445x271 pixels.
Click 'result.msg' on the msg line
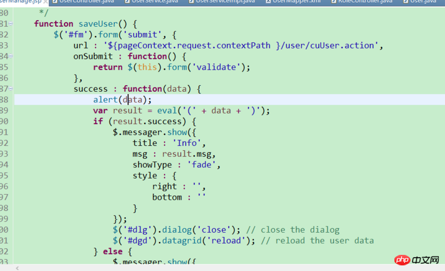tap(187, 154)
